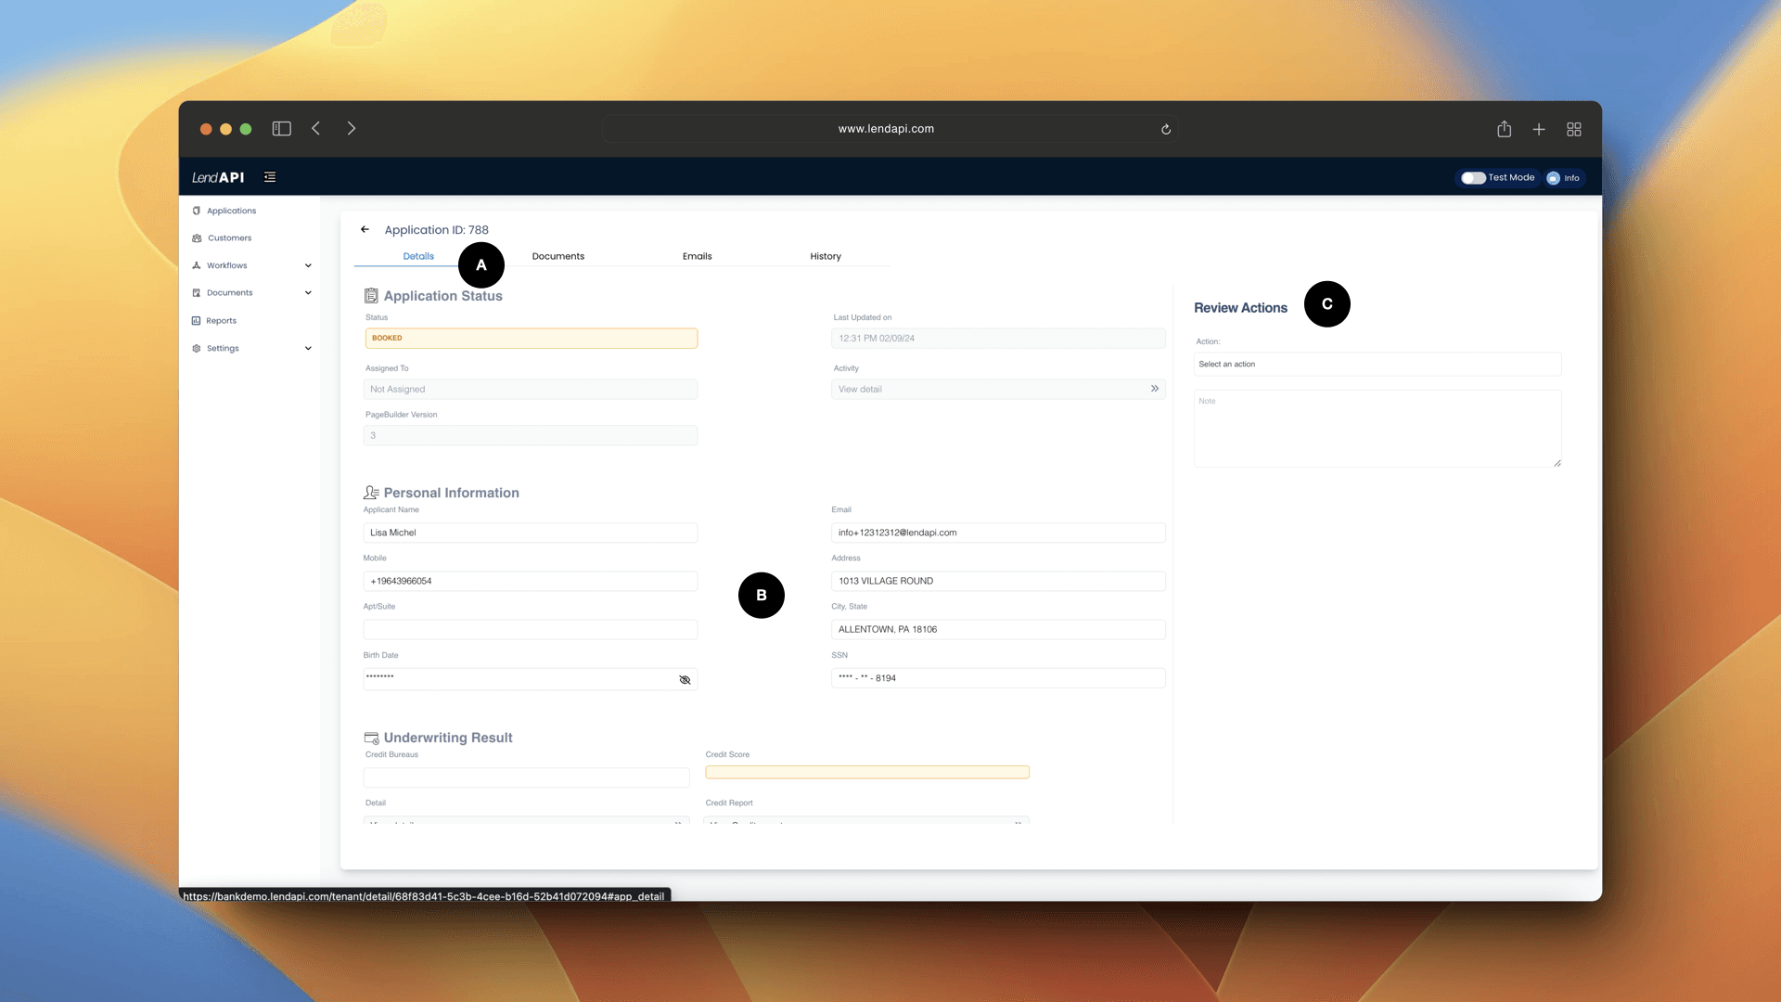Viewport: 1781px width, 1002px height.
Task: Click the Reports sidebar item
Action: pos(221,321)
